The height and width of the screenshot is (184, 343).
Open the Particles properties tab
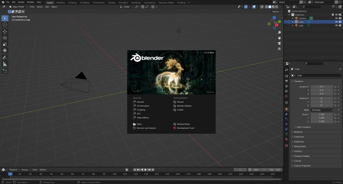(x=286, y=119)
